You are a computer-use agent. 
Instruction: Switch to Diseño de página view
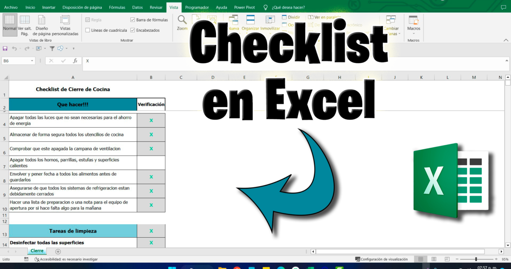[42, 25]
